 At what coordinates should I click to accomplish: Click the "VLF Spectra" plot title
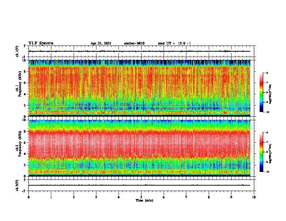(x=41, y=43)
